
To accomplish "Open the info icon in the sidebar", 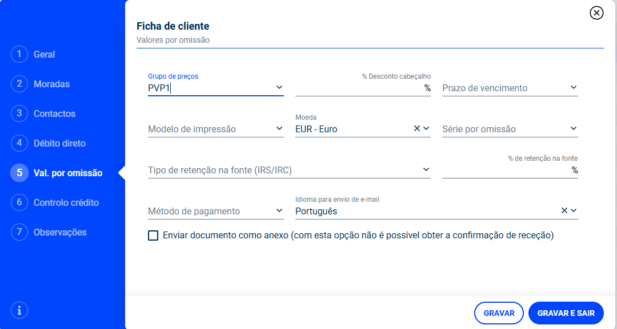I will [19, 310].
